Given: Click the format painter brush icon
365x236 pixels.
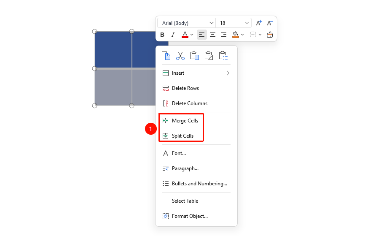Looking at the screenshot, I should (x=270, y=35).
